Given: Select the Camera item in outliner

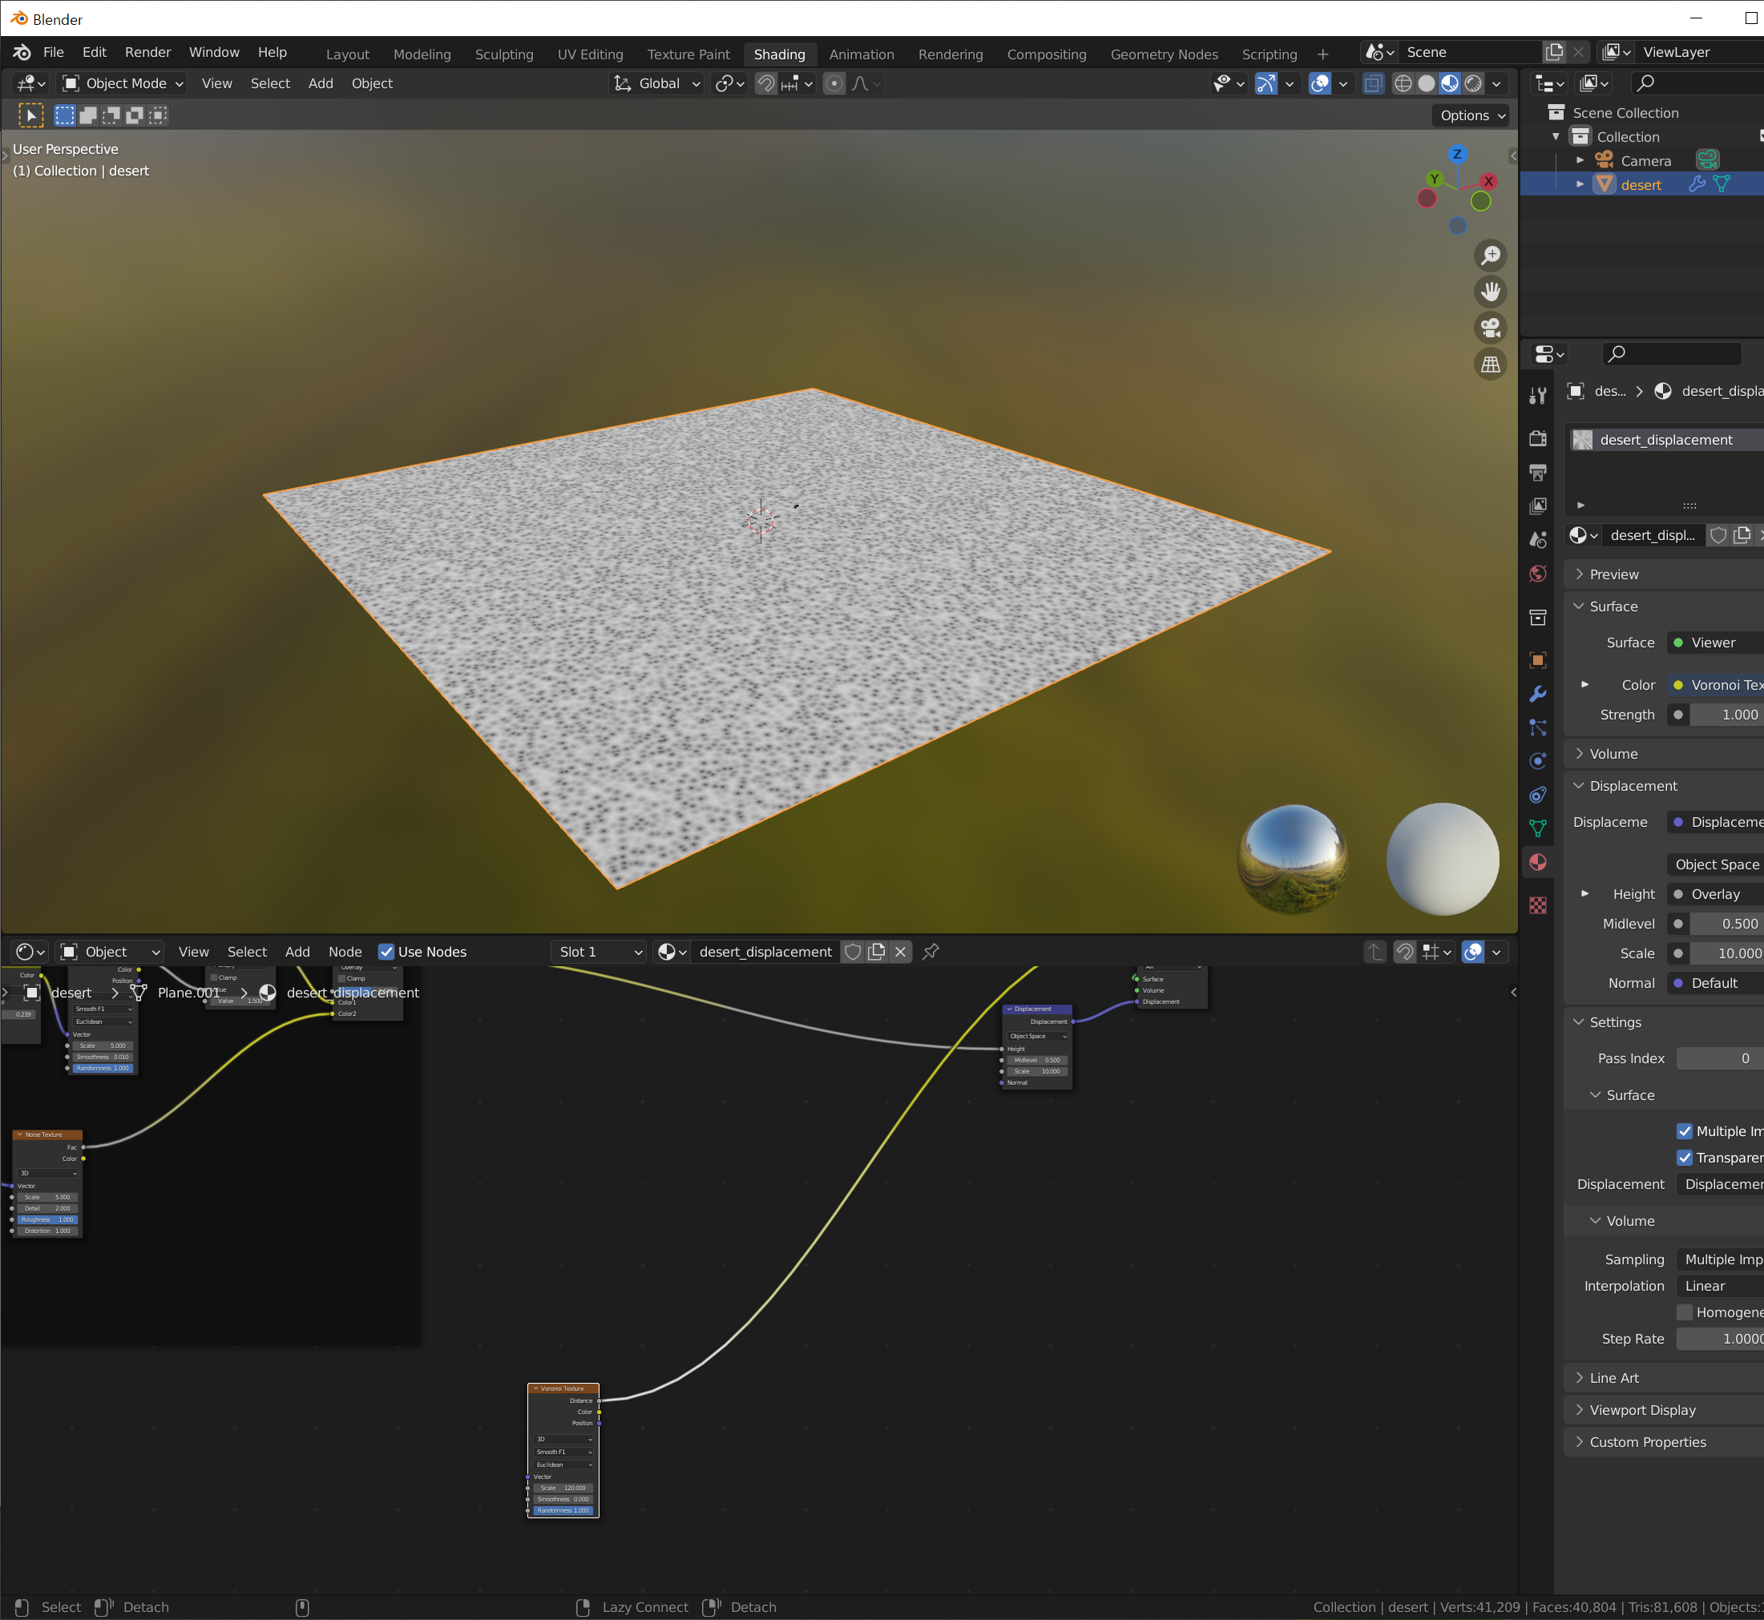Looking at the screenshot, I should click(x=1645, y=160).
